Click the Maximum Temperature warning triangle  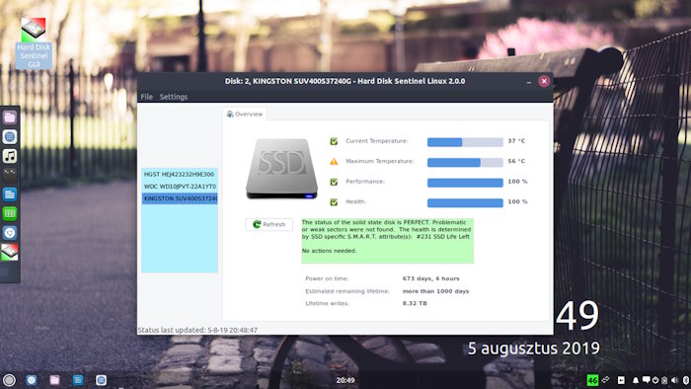(x=334, y=162)
